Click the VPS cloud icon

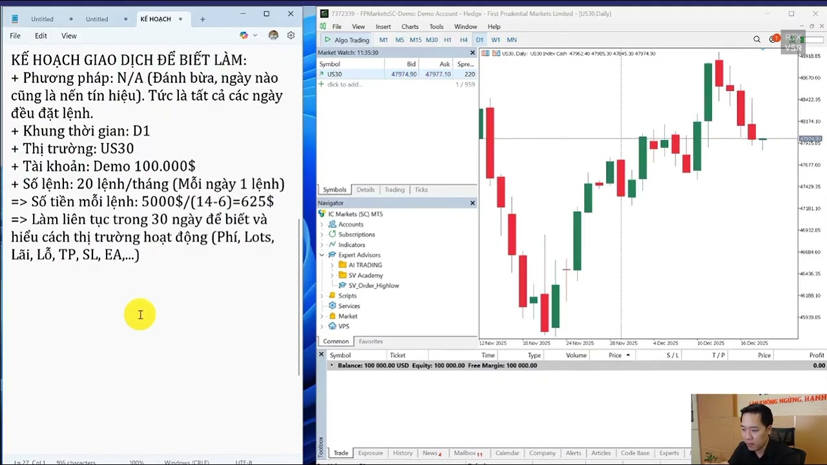[332, 326]
